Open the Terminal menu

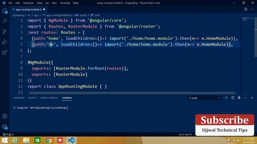65,3
